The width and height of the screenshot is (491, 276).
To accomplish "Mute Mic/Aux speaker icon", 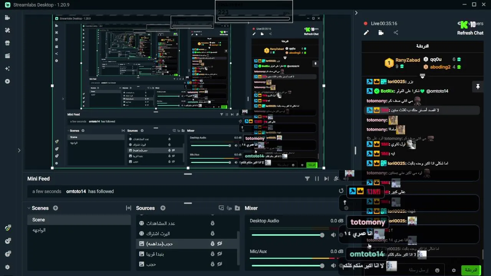I will pos(333,266).
